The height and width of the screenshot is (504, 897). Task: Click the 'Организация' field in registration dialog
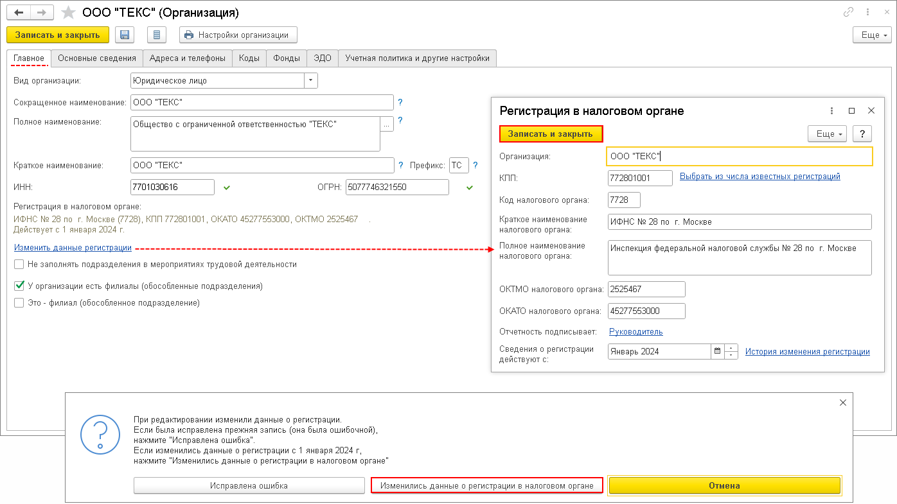point(740,156)
